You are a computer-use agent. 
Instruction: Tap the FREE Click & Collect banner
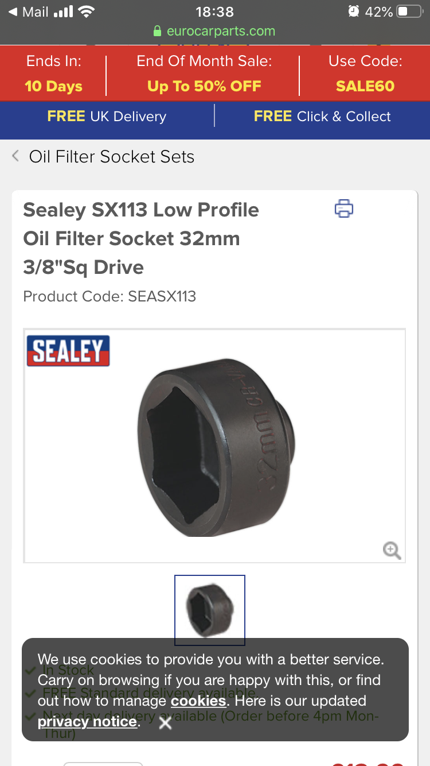click(x=322, y=117)
